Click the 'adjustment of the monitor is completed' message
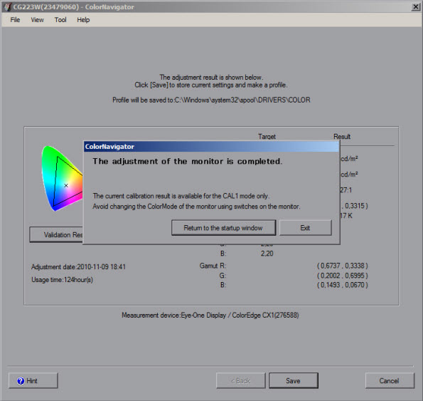Screen dimensions: 423x401 pos(188,161)
